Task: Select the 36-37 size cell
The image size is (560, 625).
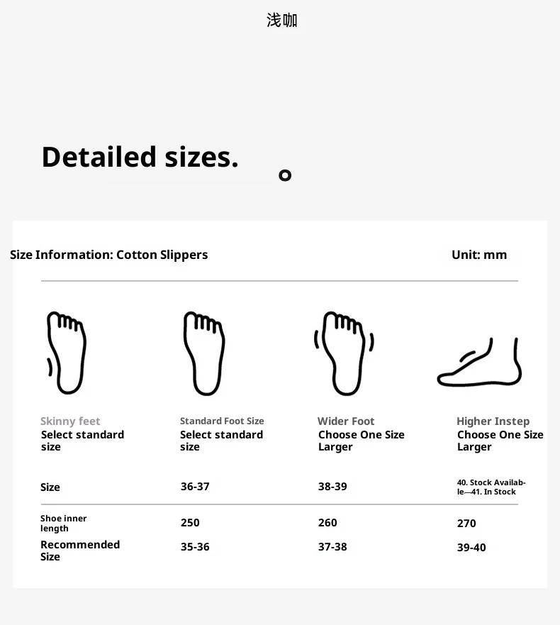Action: click(x=195, y=486)
